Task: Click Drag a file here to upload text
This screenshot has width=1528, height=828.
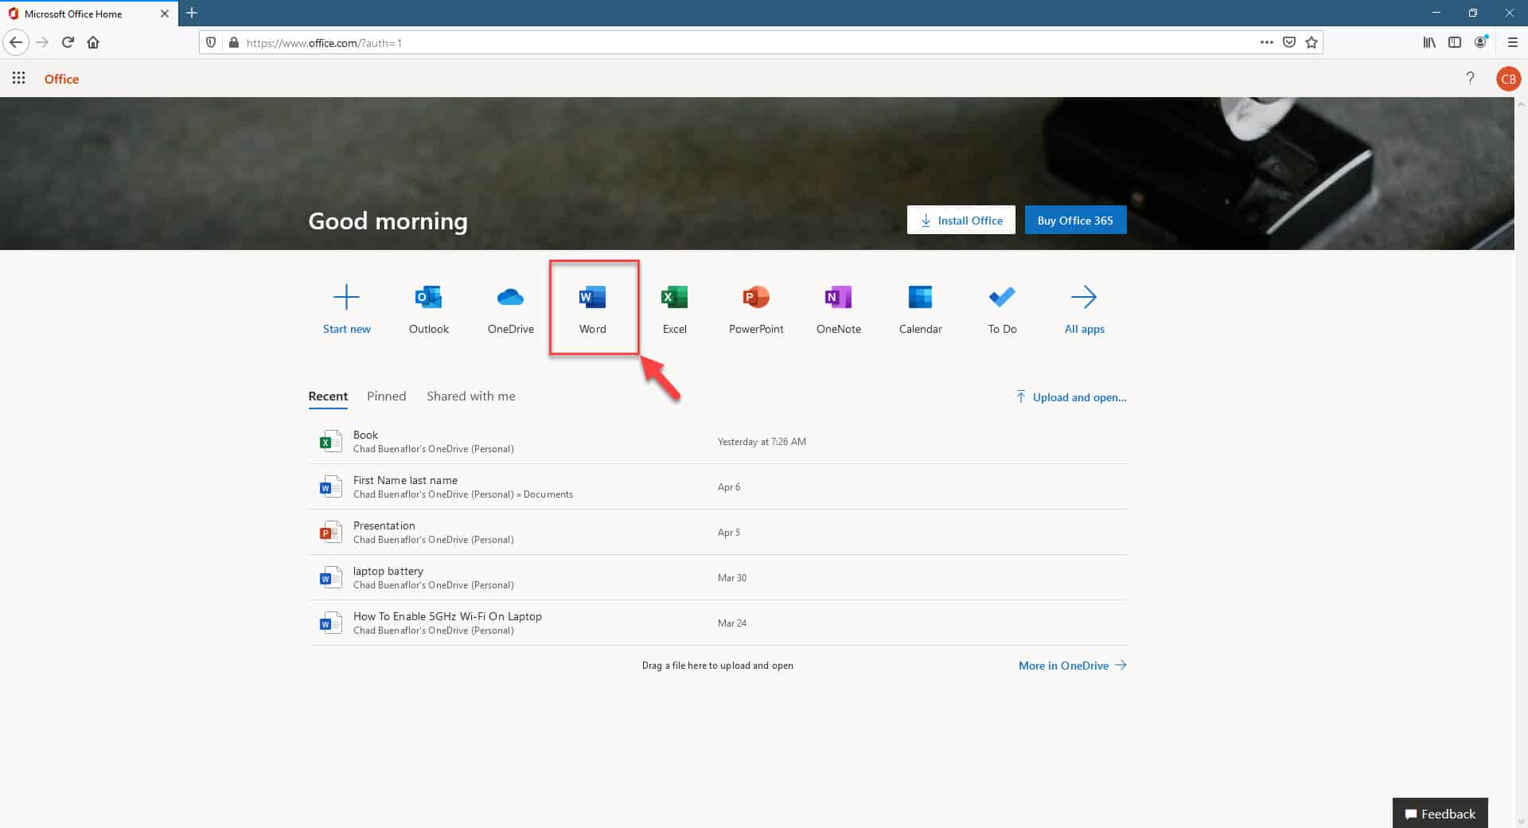Action: (x=717, y=666)
